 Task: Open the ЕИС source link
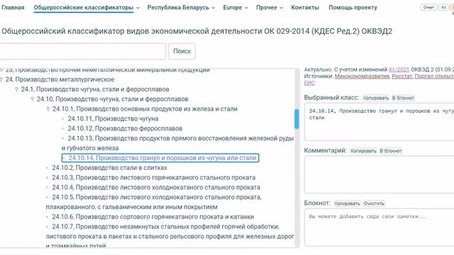click(x=309, y=83)
